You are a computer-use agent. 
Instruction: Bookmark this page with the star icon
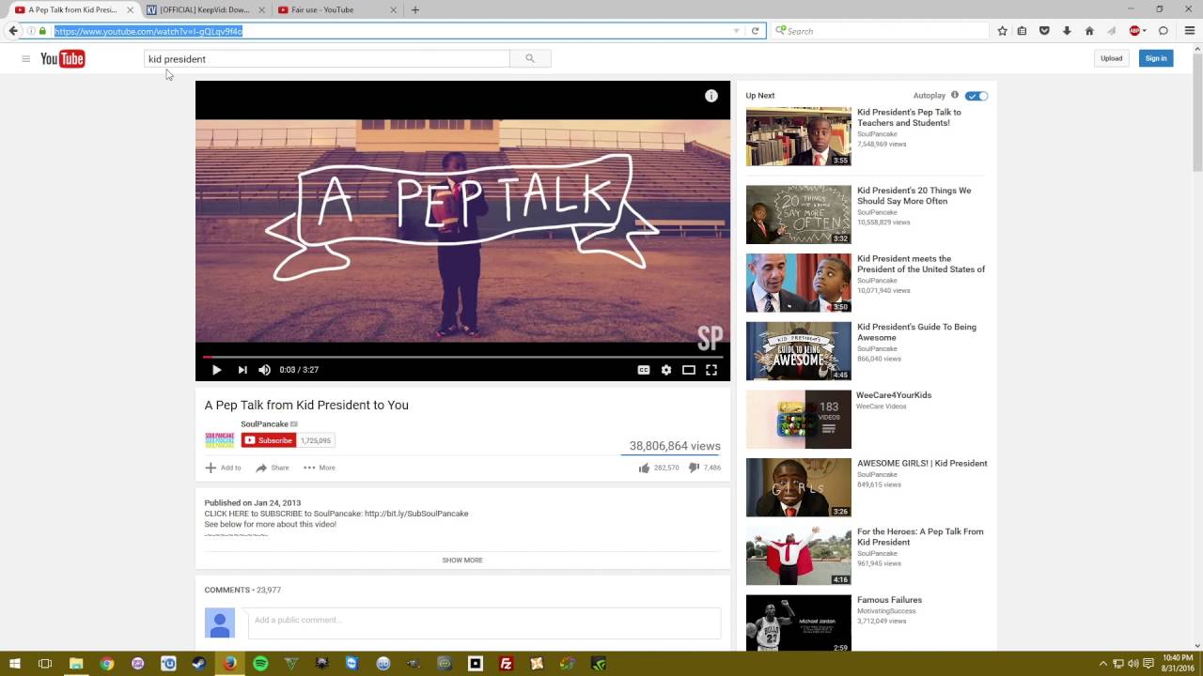(1002, 31)
